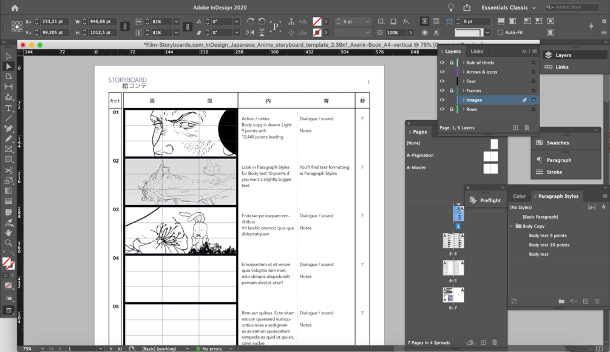
Task: Select the Eyedropper tool
Action: [x=8, y=223]
